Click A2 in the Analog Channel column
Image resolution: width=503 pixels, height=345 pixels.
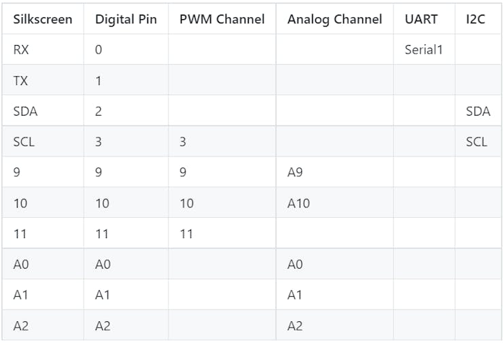tap(294, 325)
